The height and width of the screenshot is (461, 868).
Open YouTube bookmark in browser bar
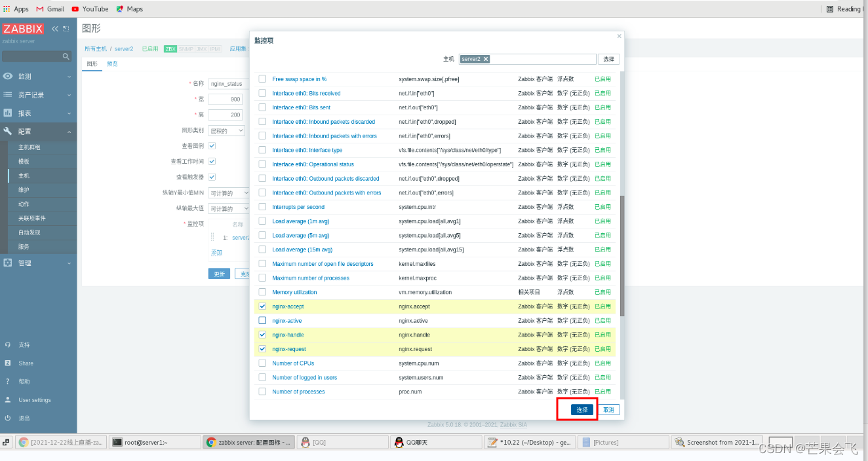(x=90, y=9)
